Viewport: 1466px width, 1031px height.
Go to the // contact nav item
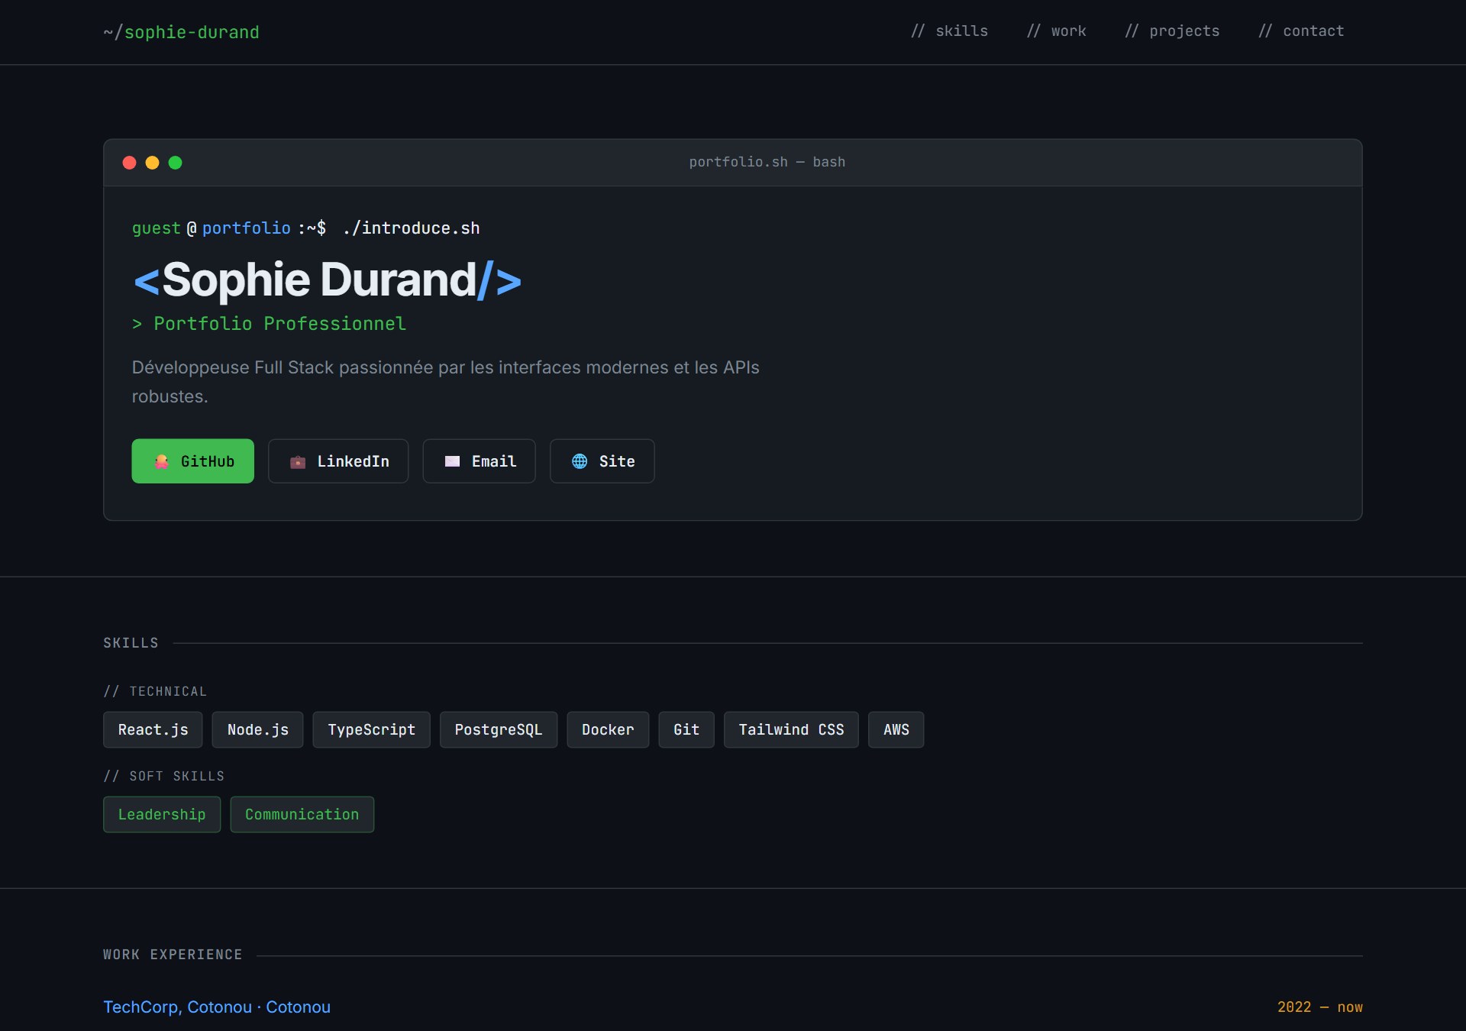1301,31
